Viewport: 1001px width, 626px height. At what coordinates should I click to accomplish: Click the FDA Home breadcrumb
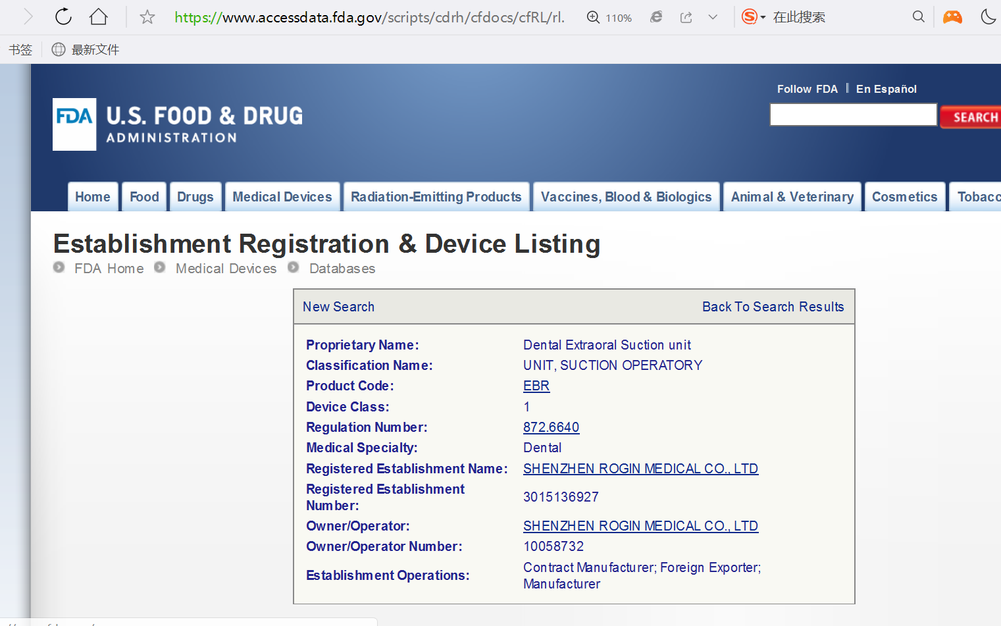click(109, 269)
